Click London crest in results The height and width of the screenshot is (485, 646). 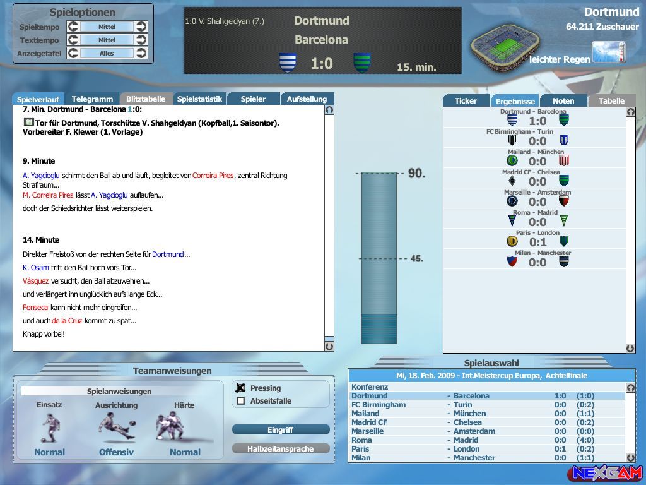(564, 241)
